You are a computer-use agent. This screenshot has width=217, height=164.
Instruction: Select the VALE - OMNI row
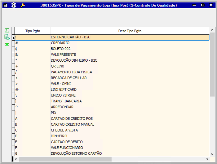112,84
